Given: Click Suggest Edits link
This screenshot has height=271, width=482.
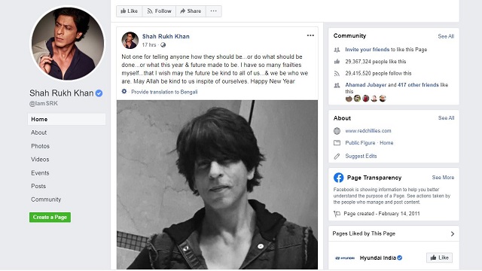Looking at the screenshot, I should coord(361,156).
